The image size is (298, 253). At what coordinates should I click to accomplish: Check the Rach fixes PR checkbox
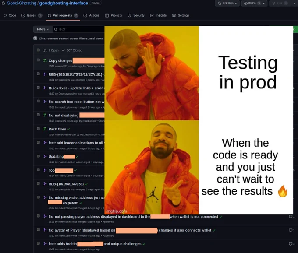point(39,129)
